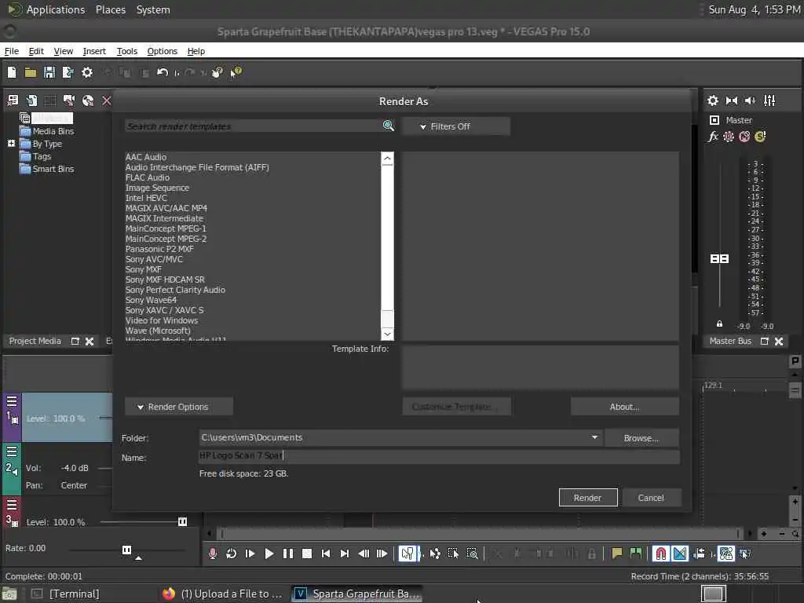Viewport: 804px width, 603px height.
Task: Select the Zoom Edit tool magnifier icon
Action: click(x=472, y=554)
